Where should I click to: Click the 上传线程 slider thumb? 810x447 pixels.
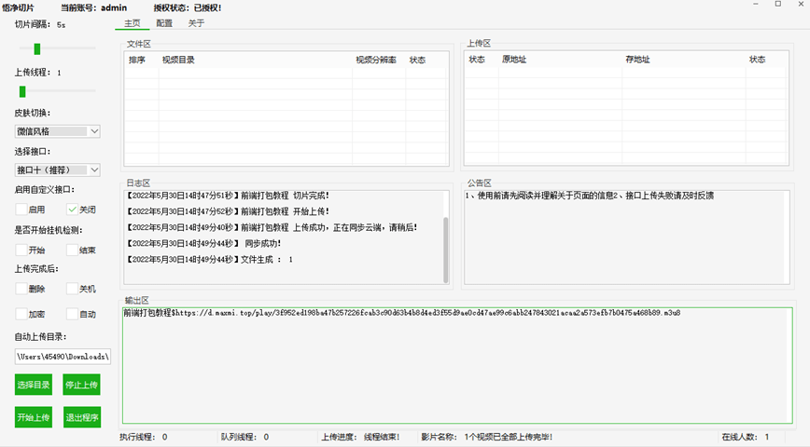pos(22,91)
